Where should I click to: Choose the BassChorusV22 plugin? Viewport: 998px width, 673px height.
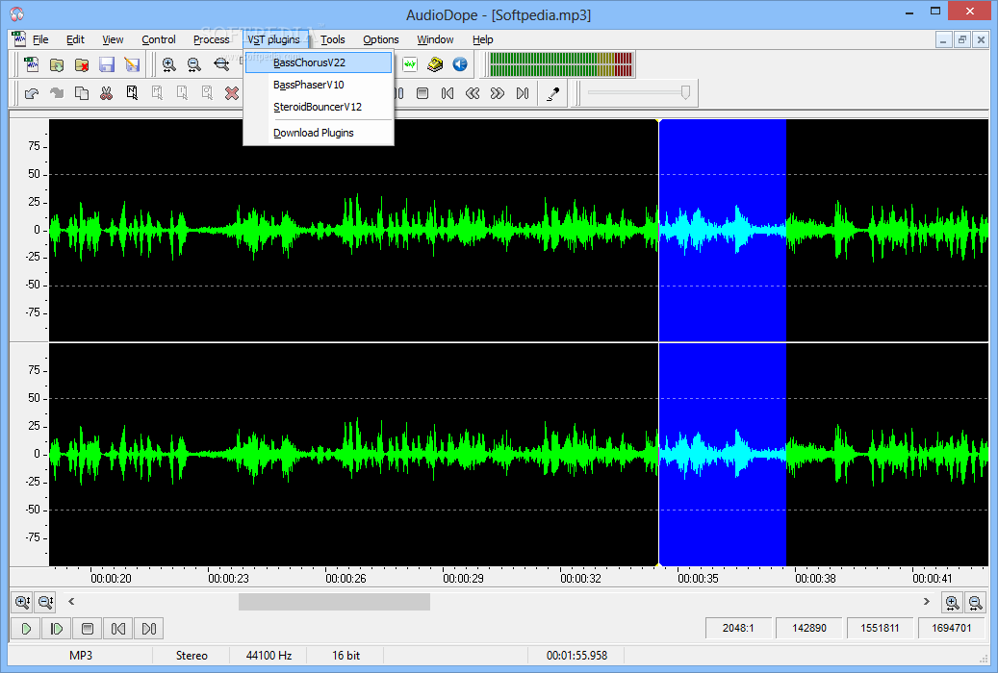tap(319, 62)
